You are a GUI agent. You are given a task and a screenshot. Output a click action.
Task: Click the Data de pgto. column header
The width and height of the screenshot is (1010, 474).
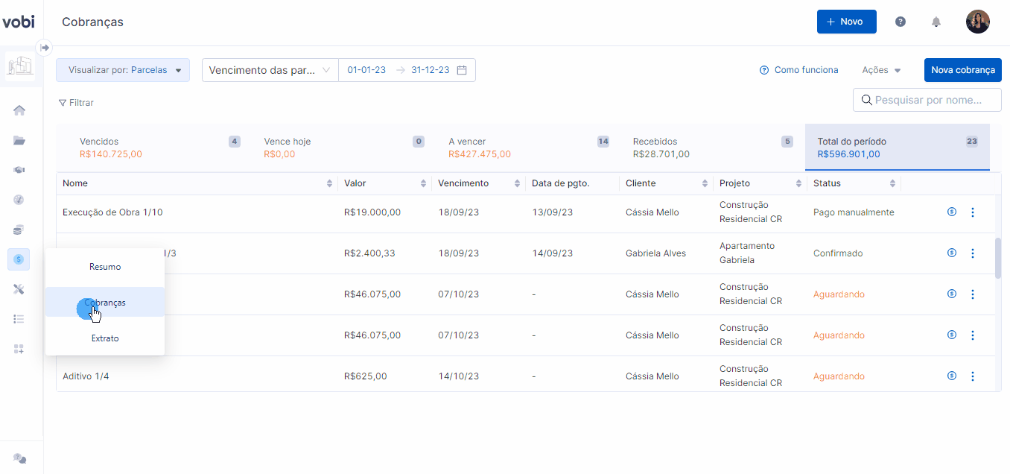[x=560, y=183]
